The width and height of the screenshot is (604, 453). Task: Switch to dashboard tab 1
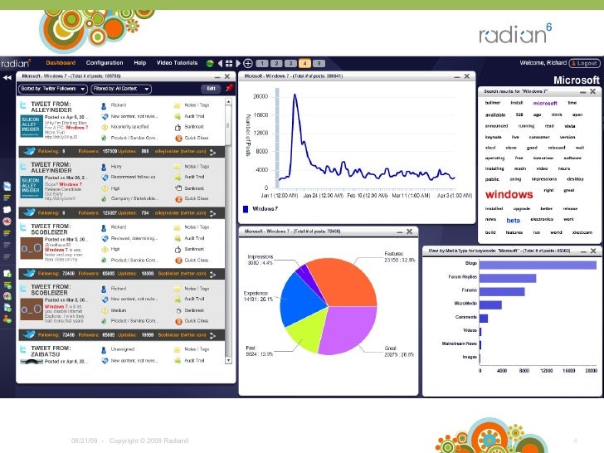262,63
